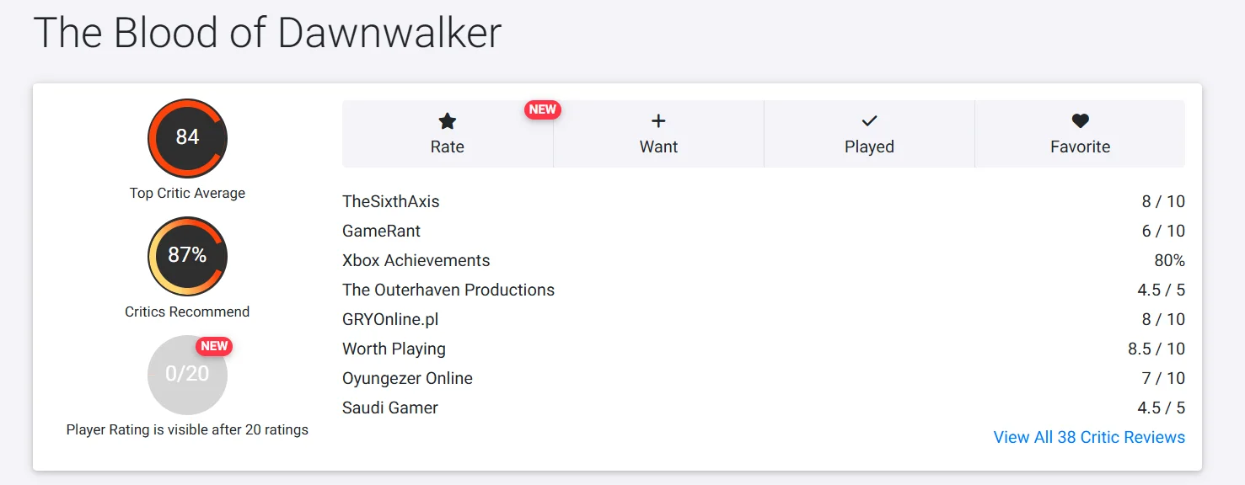Open TheSixthAxis review
The width and height of the screenshot is (1245, 485).
pos(391,201)
